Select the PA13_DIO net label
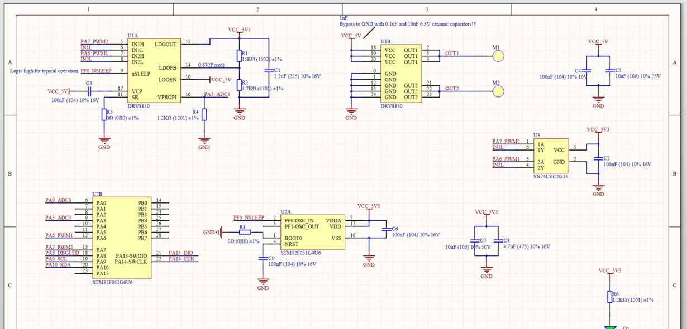This screenshot has width=687, height=329. 180,253
